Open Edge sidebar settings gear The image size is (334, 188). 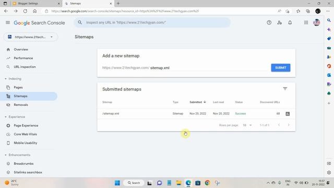pos(329,173)
